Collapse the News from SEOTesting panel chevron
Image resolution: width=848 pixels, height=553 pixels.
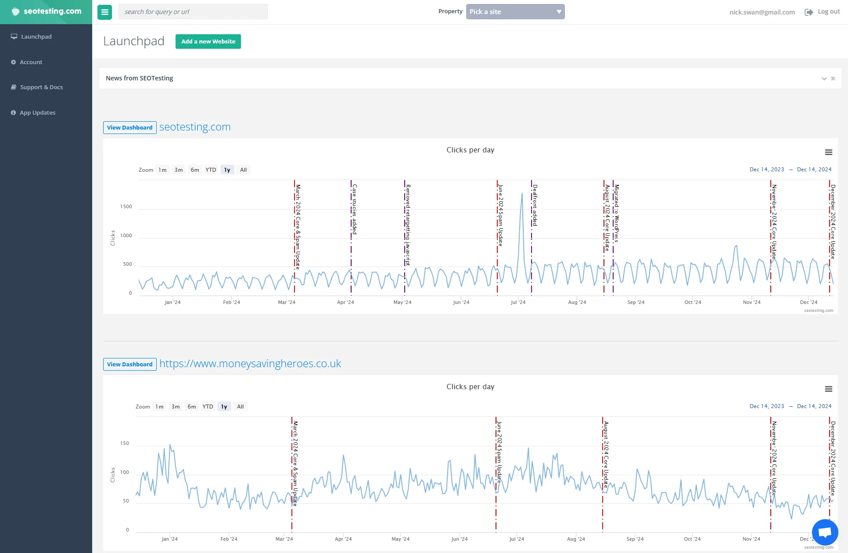(x=824, y=79)
